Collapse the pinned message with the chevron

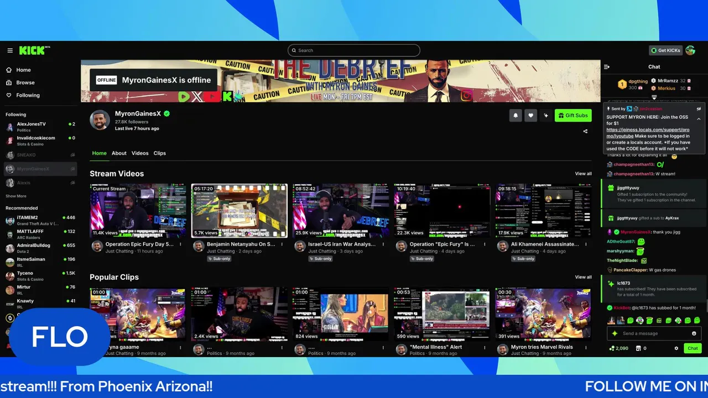(699, 119)
